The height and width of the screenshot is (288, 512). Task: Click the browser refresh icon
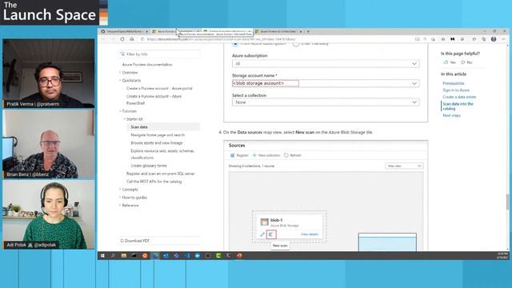122,39
